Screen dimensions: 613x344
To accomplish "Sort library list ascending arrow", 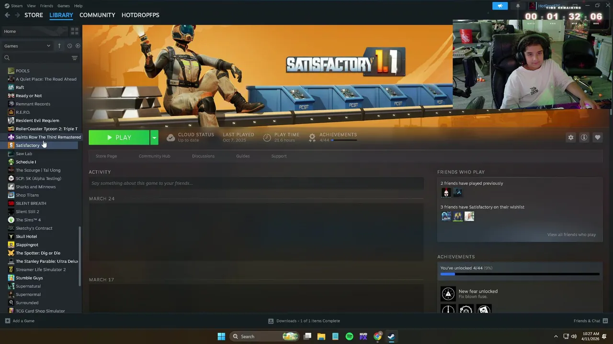I will click(59, 46).
